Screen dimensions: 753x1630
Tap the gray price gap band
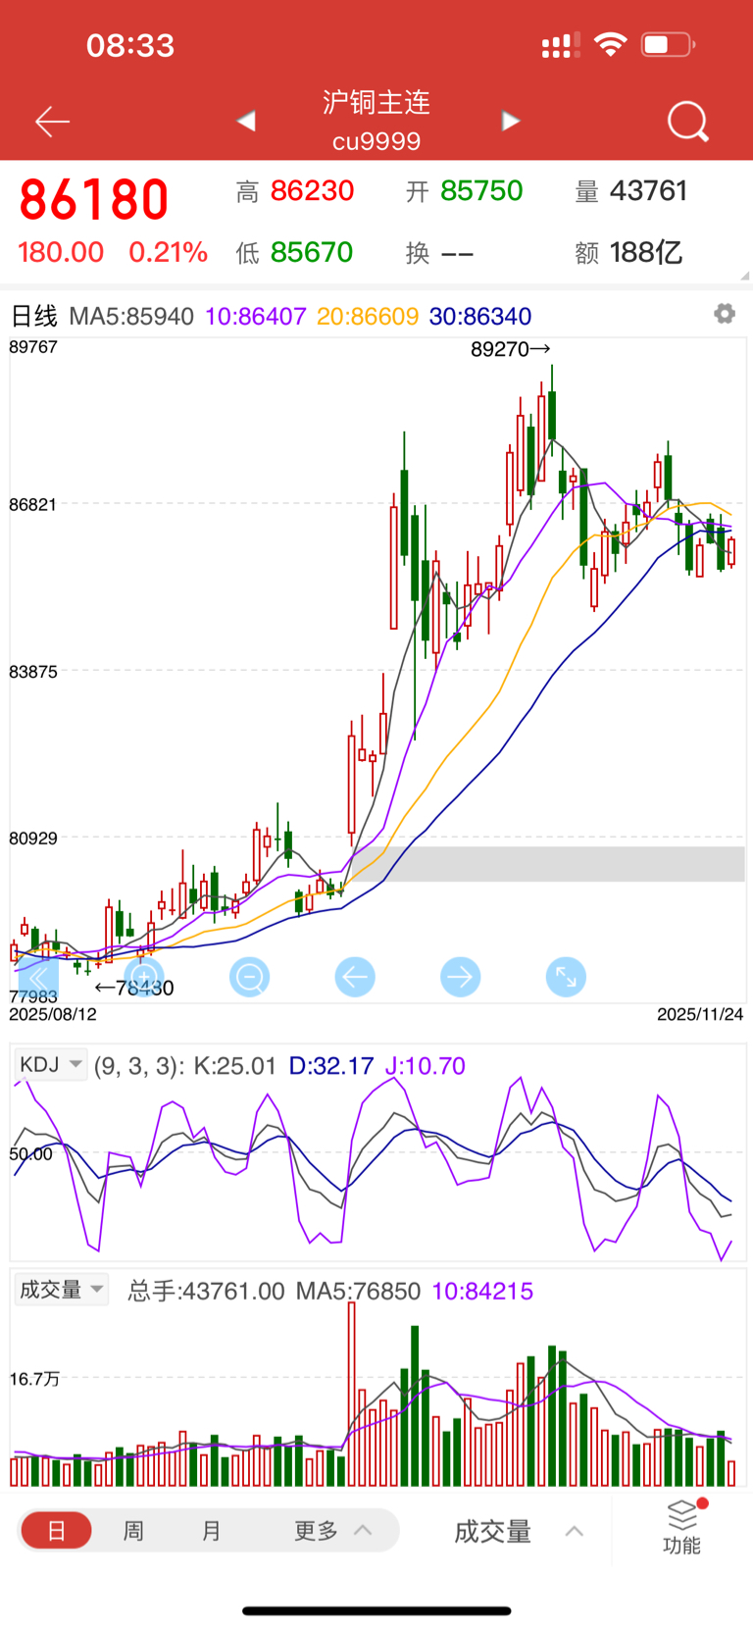pyautogui.click(x=549, y=864)
